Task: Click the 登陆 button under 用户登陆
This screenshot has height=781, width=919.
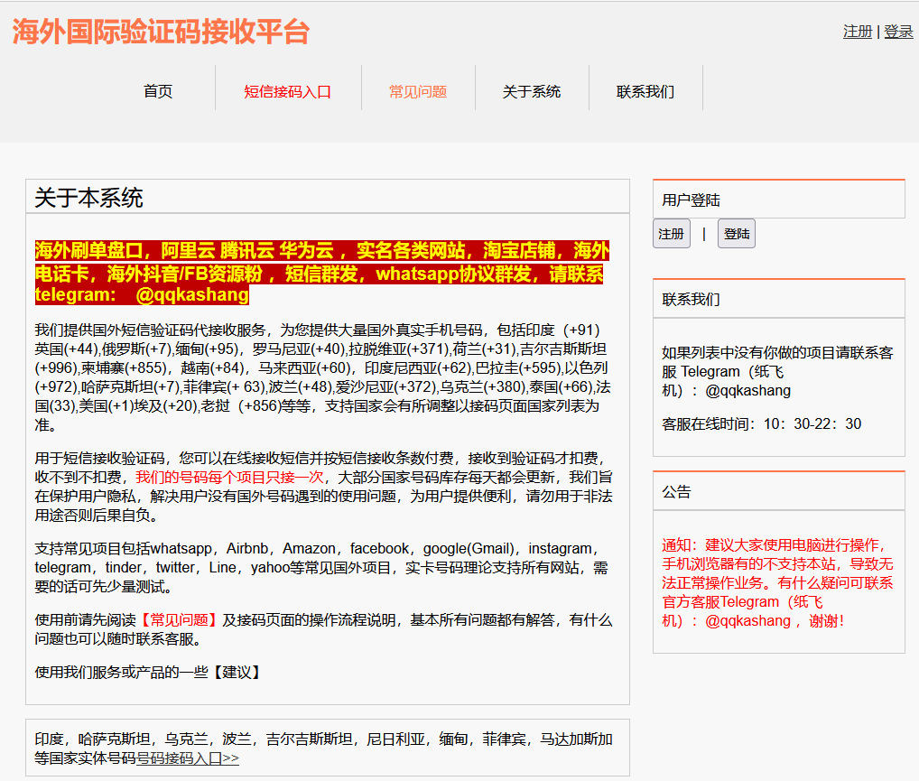Action: click(736, 234)
